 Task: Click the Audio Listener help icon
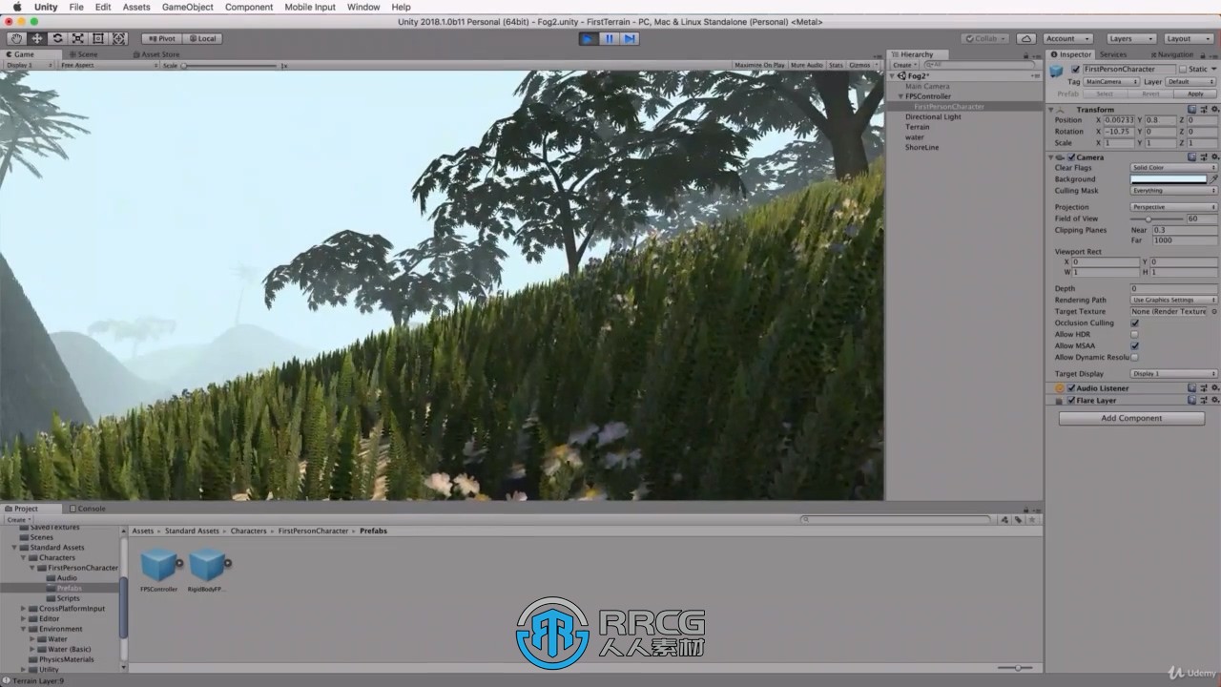(1192, 388)
